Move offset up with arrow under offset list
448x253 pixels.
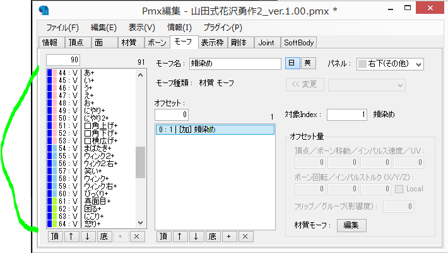(x=180, y=237)
